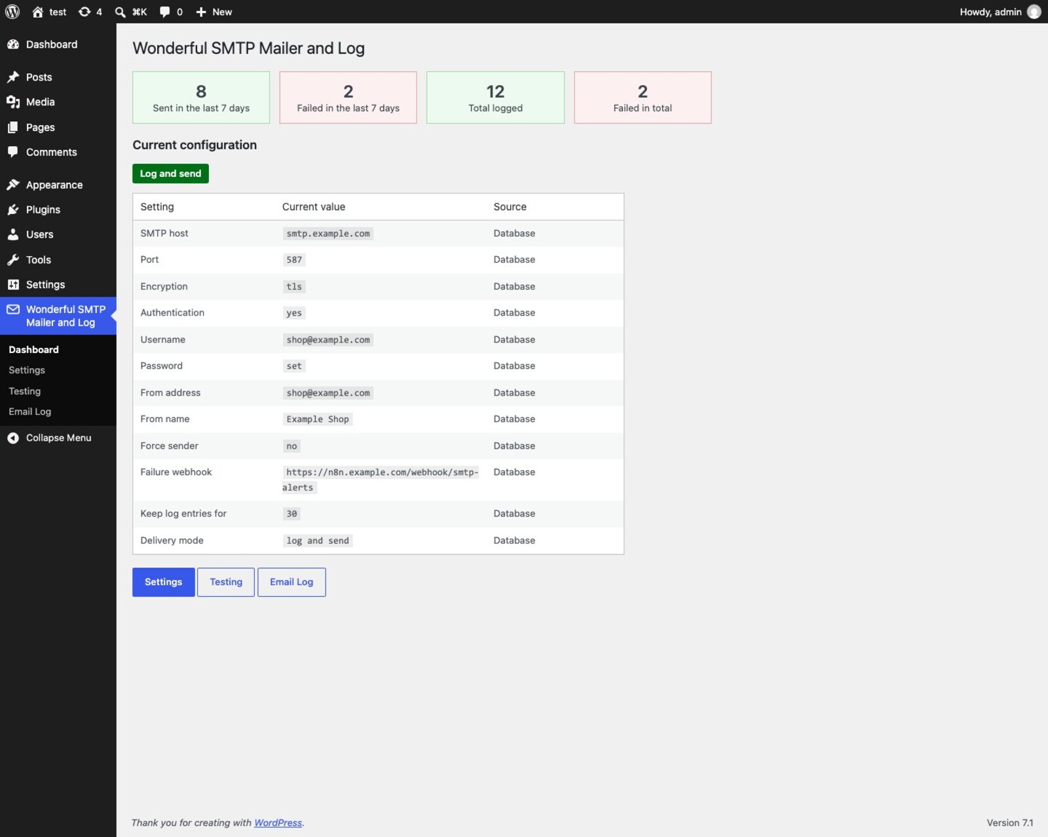This screenshot has width=1048, height=837.
Task: Click the port value 587
Action: click(x=294, y=260)
